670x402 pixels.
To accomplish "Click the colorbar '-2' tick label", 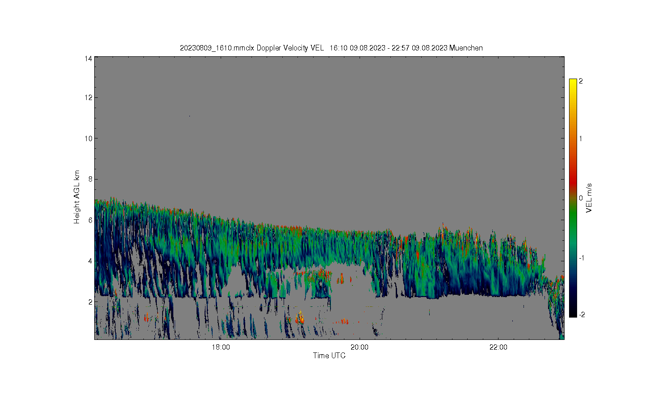I will [x=582, y=314].
